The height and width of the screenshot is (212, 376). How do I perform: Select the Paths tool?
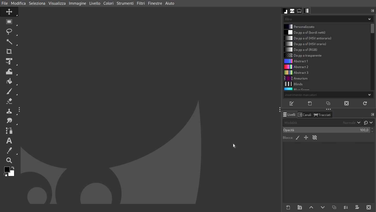click(9, 131)
